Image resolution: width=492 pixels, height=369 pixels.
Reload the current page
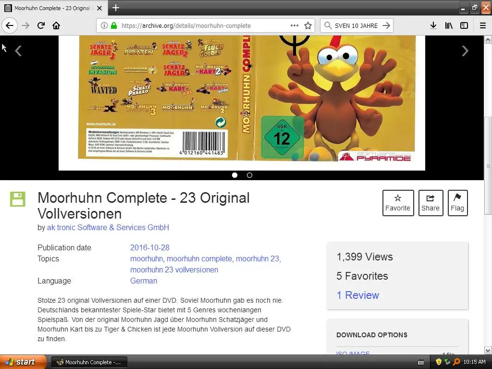(x=41, y=25)
